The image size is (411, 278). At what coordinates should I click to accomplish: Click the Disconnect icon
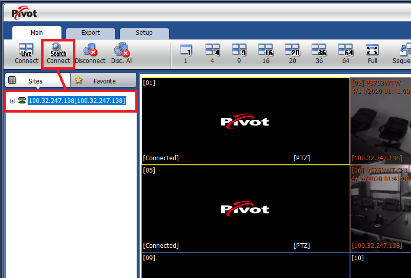(90, 54)
